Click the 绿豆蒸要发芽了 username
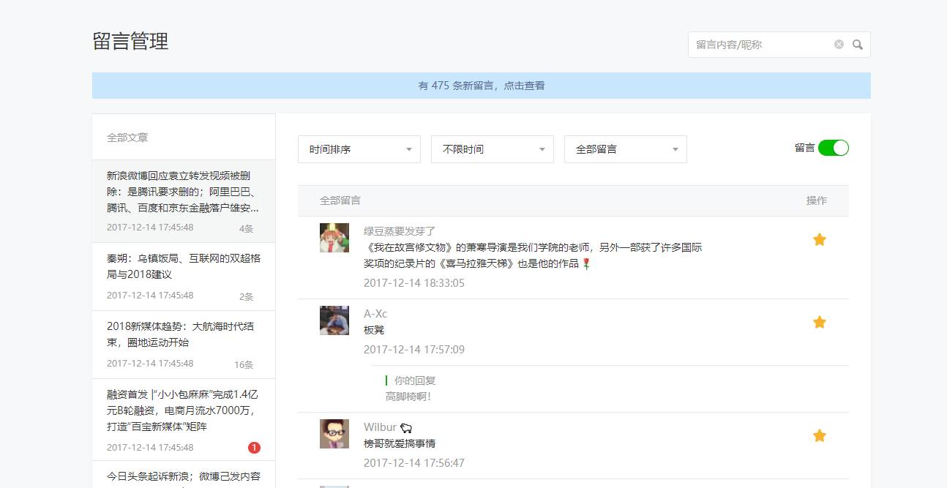Screen dimensions: 947x488 click(x=400, y=231)
